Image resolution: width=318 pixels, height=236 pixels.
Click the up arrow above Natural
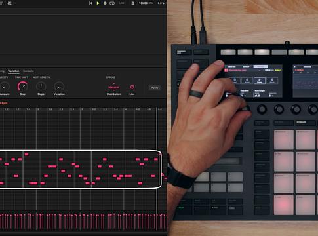click(113, 83)
